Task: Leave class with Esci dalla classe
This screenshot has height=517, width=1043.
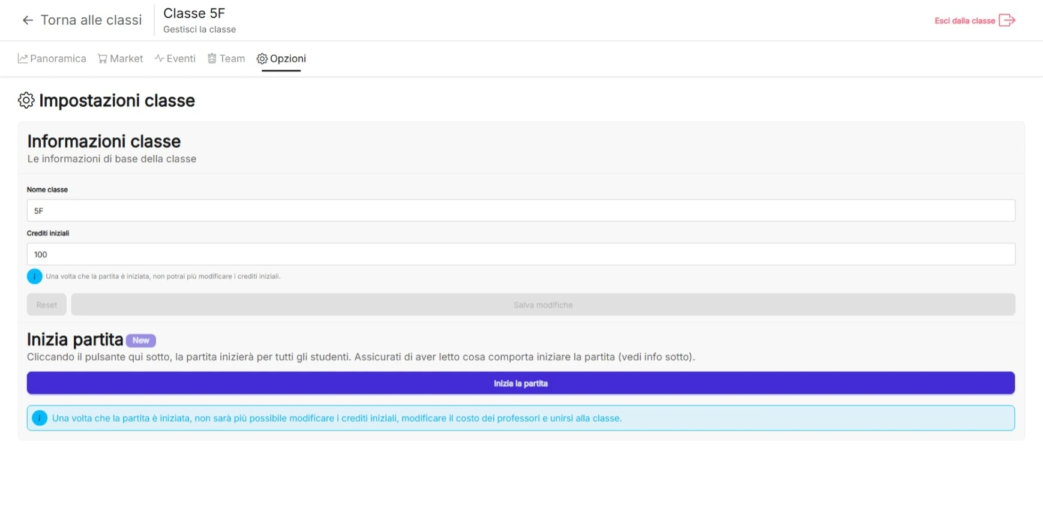Action: coord(964,21)
